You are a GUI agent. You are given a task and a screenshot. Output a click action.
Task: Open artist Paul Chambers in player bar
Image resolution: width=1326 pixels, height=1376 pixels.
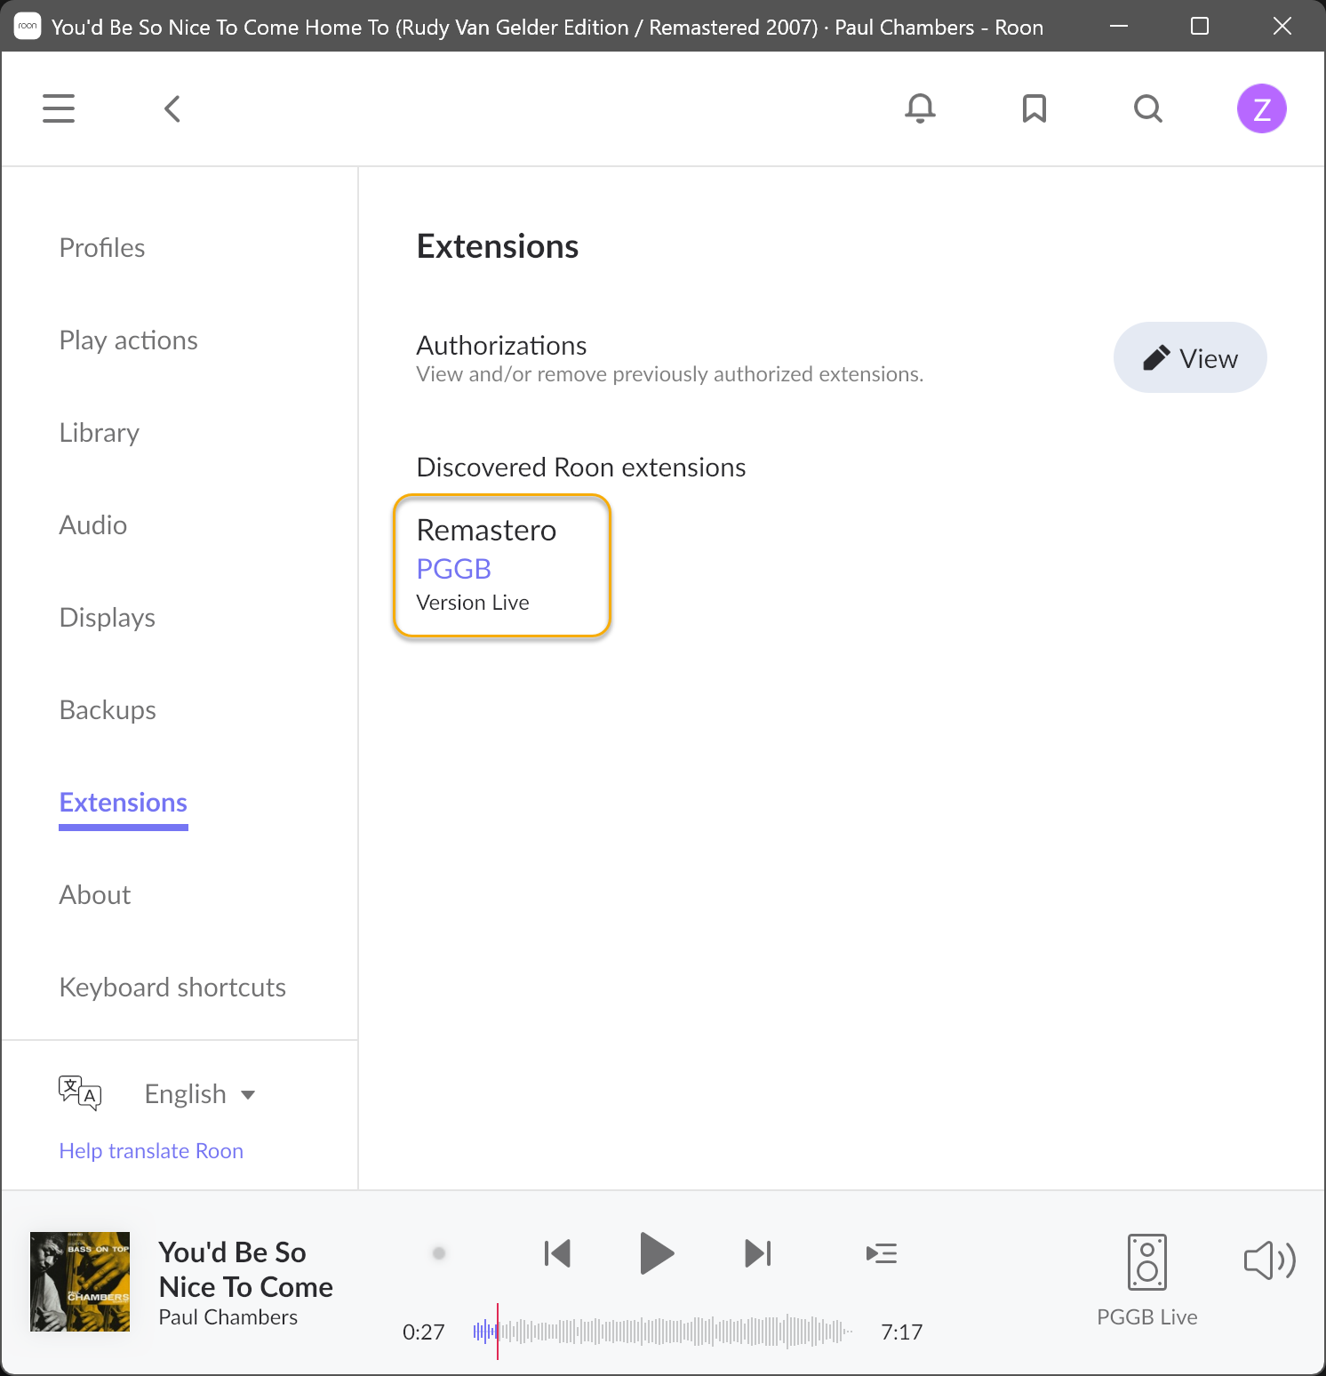(228, 1317)
